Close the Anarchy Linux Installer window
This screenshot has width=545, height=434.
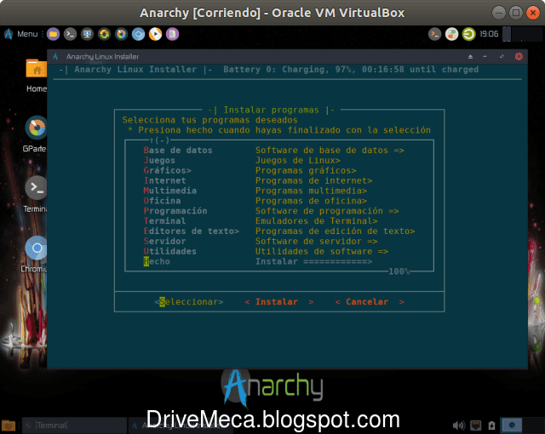pos(519,56)
